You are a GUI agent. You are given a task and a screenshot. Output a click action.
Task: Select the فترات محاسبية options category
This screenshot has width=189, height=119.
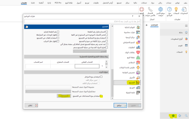[x=127, y=32]
